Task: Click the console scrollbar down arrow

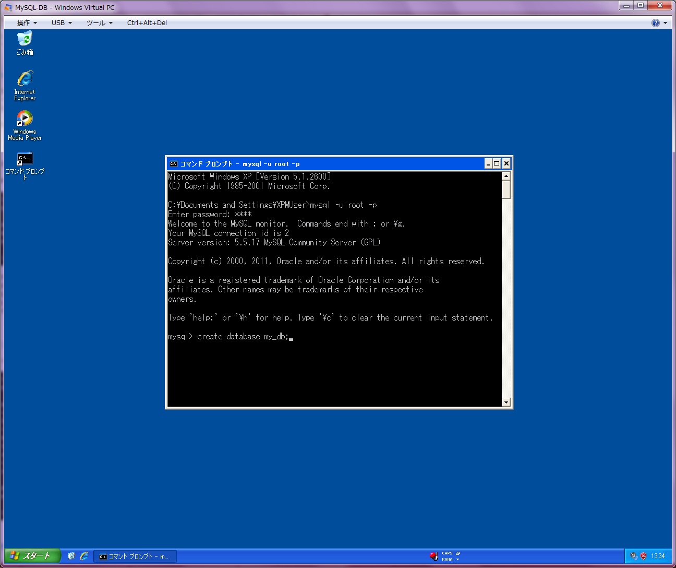Action: click(x=506, y=402)
